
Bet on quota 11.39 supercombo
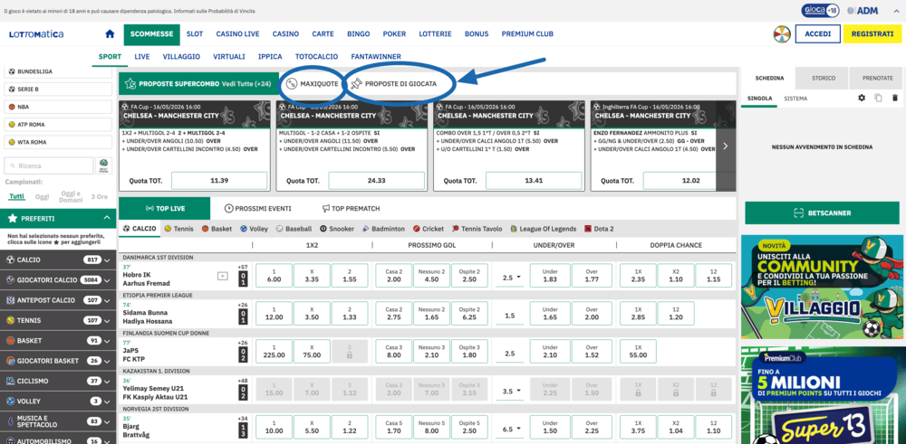tap(219, 181)
